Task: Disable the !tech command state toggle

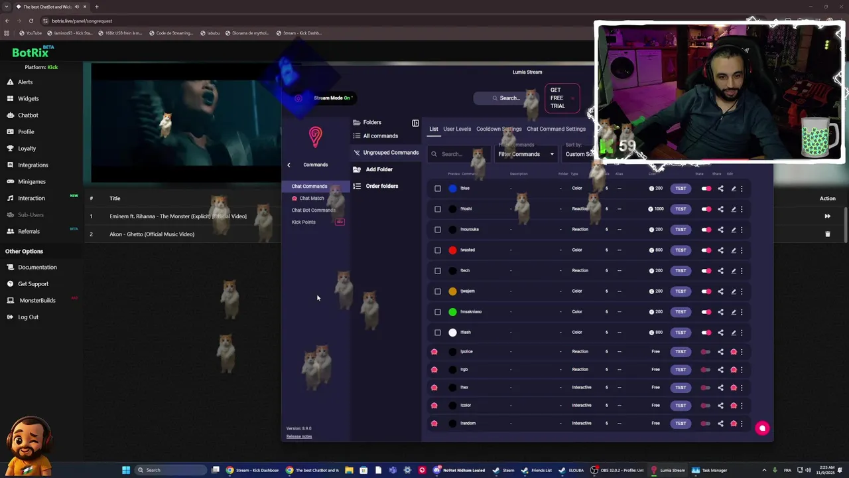Action: point(706,271)
